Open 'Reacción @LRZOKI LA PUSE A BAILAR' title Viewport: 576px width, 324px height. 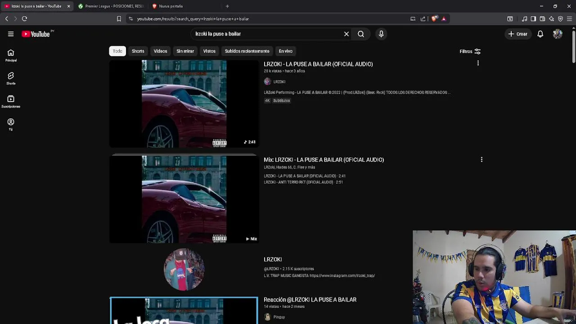(x=310, y=300)
